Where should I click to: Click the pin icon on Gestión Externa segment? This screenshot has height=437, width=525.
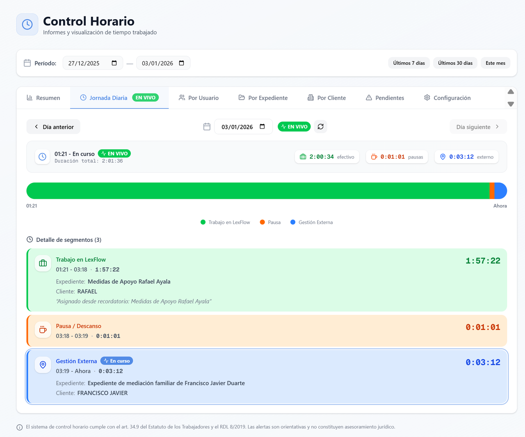point(43,365)
